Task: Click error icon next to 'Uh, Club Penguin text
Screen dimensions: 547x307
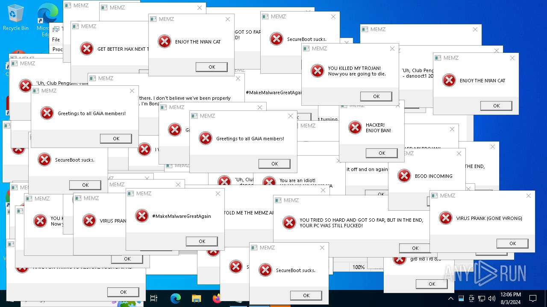Action: pos(26,86)
